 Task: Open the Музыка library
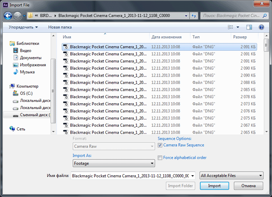pyautogui.click(x=27, y=72)
